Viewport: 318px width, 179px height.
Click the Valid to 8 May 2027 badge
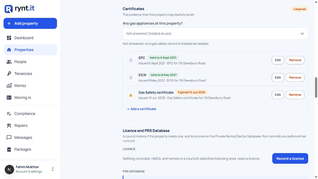(x=163, y=75)
